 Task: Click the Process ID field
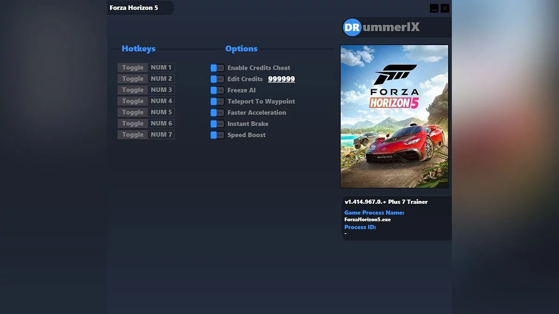(360, 227)
